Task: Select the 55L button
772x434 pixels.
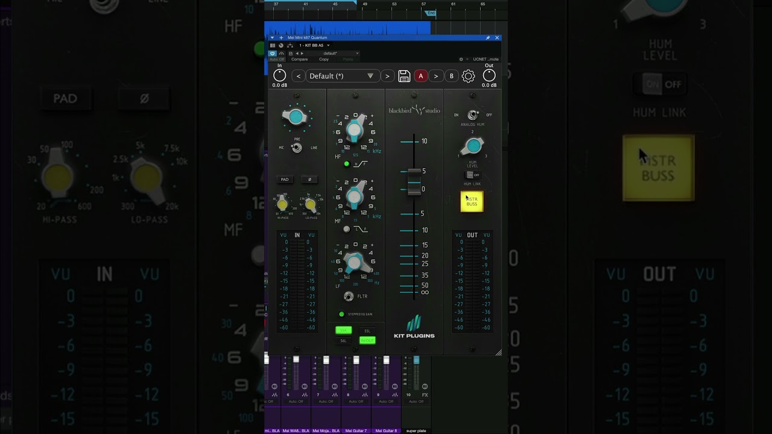Action: pyautogui.click(x=367, y=330)
